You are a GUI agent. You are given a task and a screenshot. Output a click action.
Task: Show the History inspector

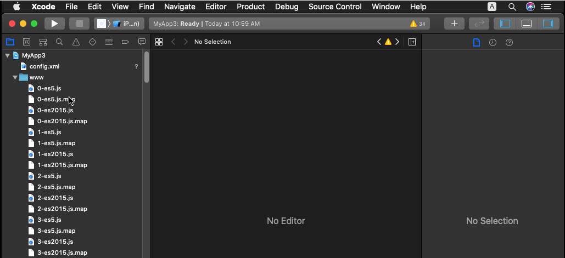[493, 42]
